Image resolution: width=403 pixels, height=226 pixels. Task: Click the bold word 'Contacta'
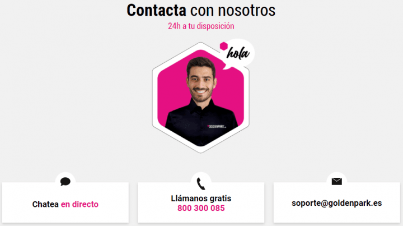[156, 10]
